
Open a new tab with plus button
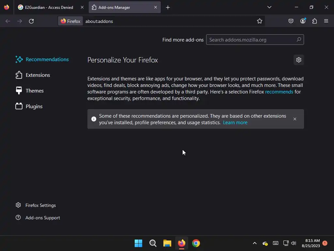pos(168,8)
